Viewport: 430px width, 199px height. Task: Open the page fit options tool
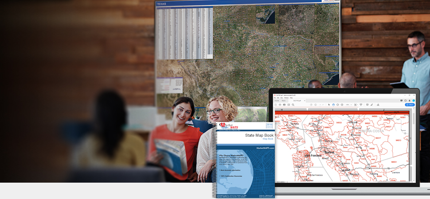point(356,104)
